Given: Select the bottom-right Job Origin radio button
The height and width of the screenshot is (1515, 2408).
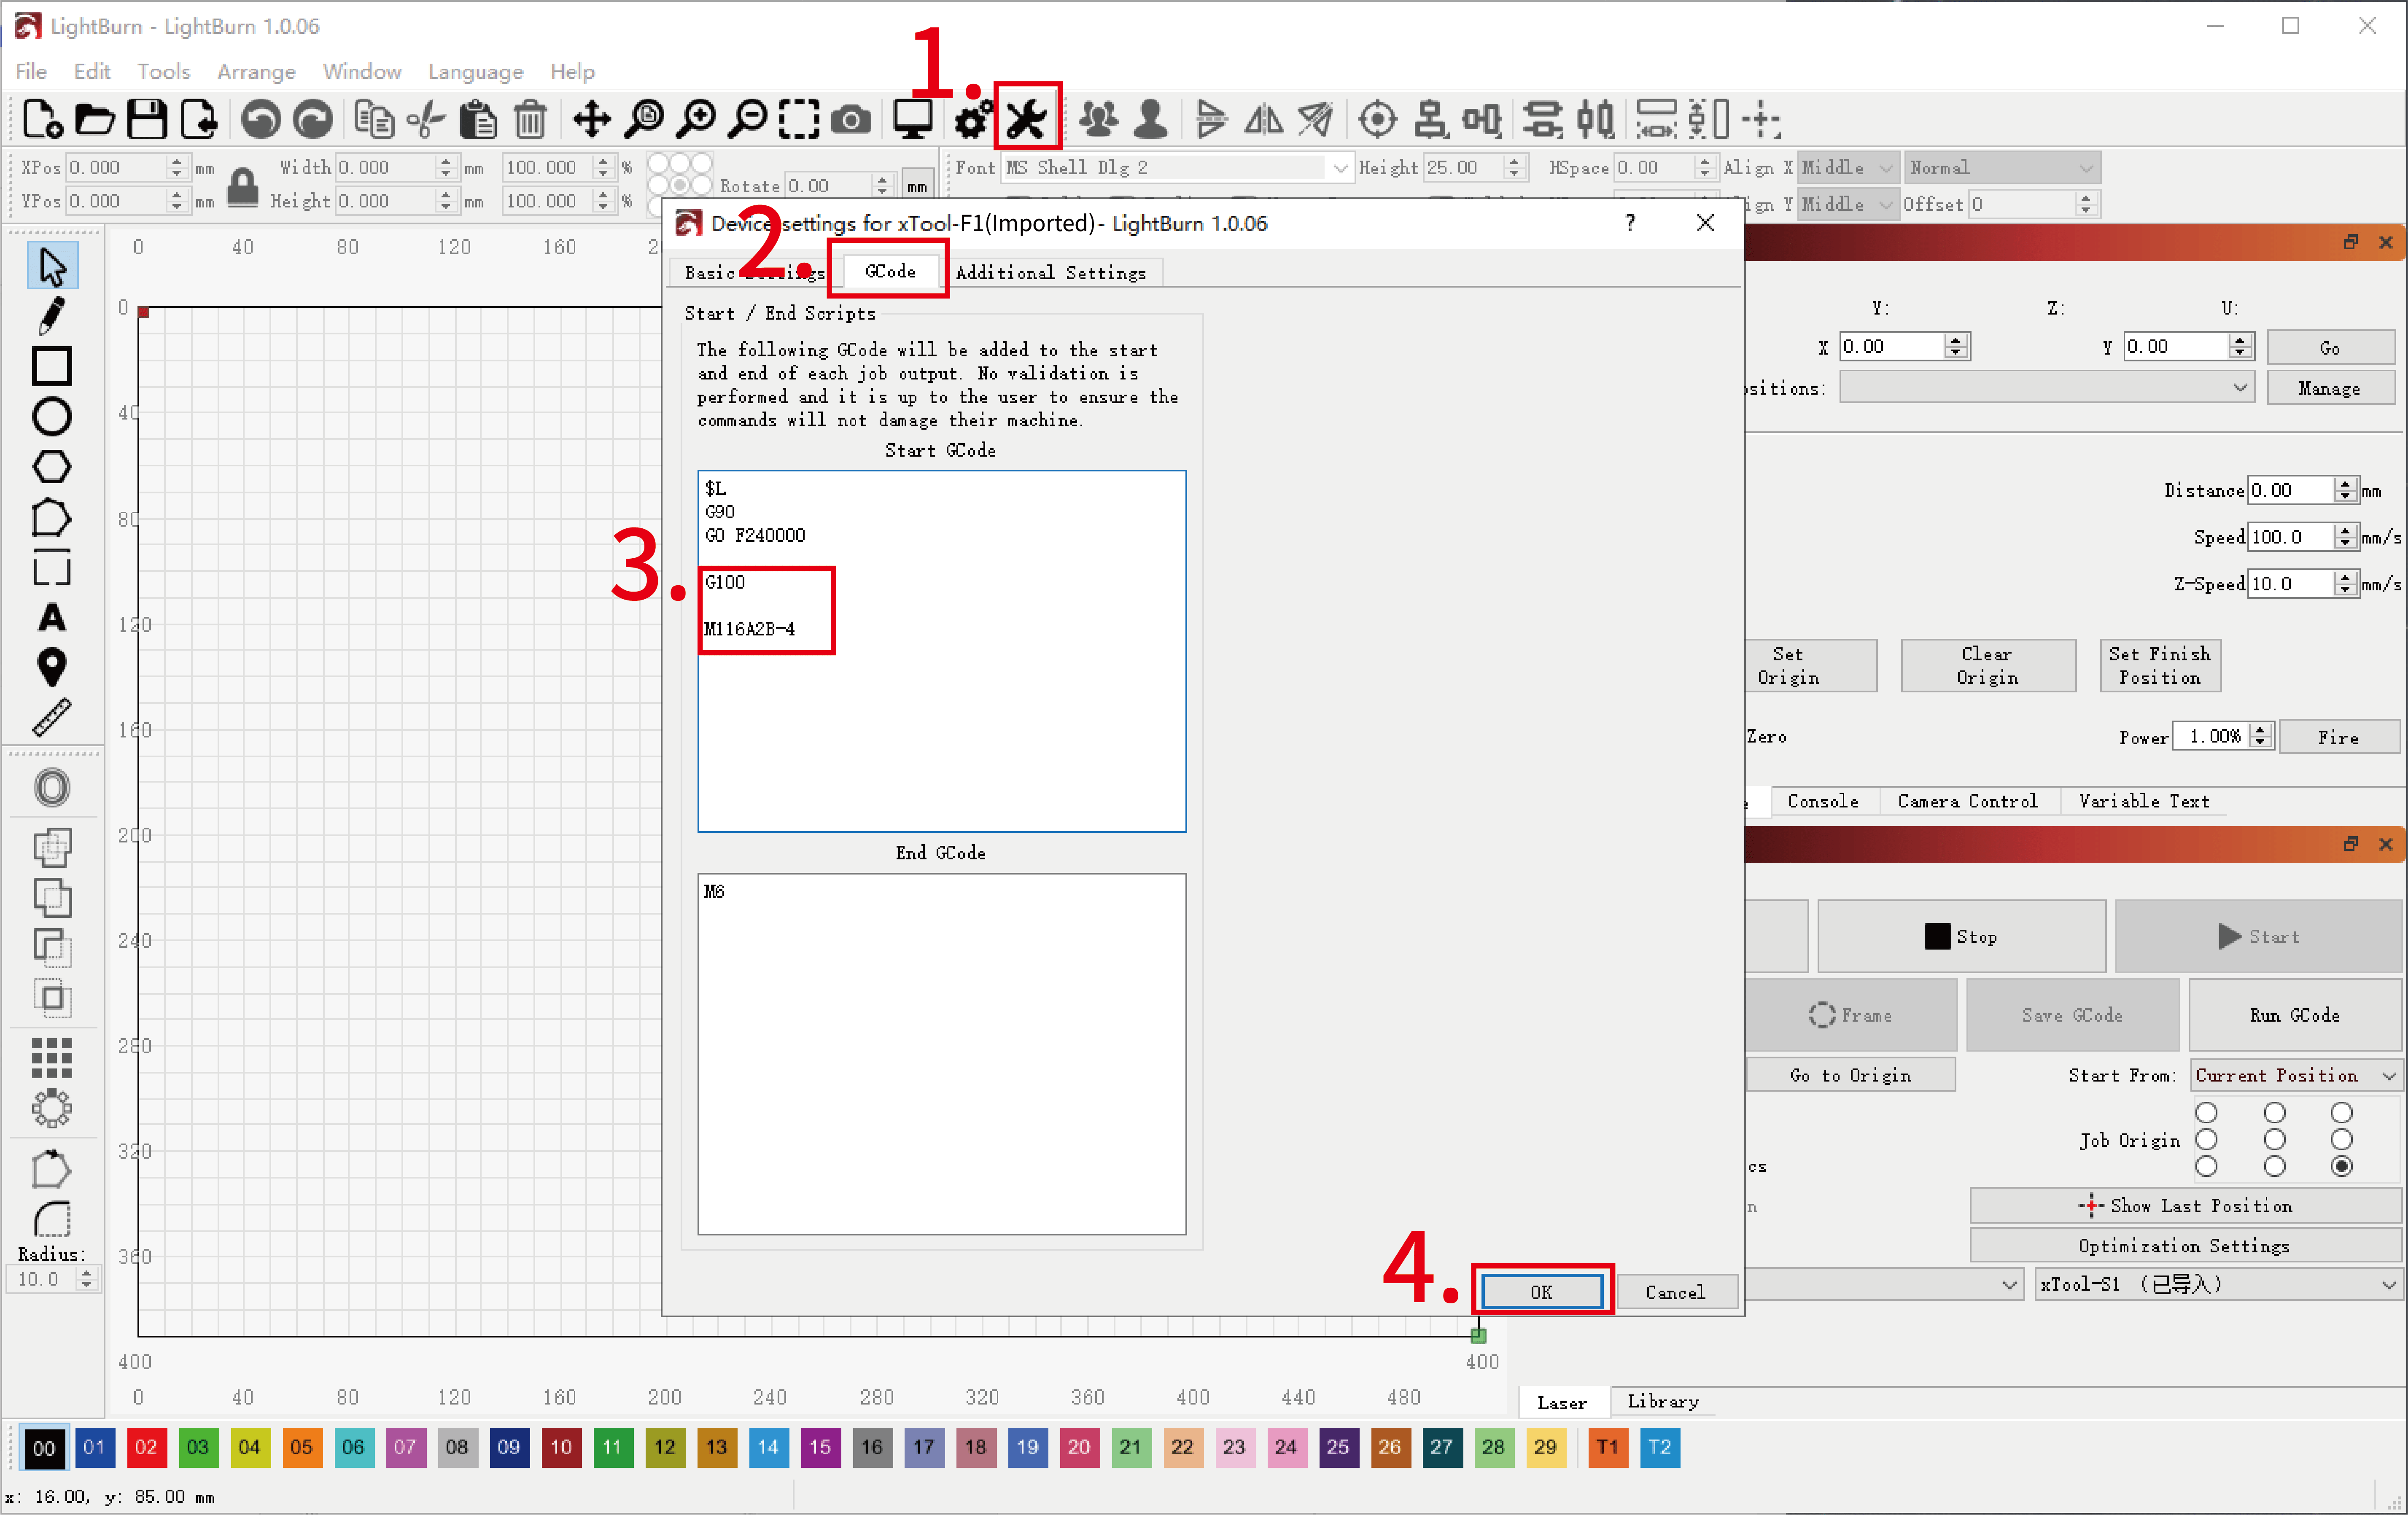Looking at the screenshot, I should (x=2341, y=1166).
